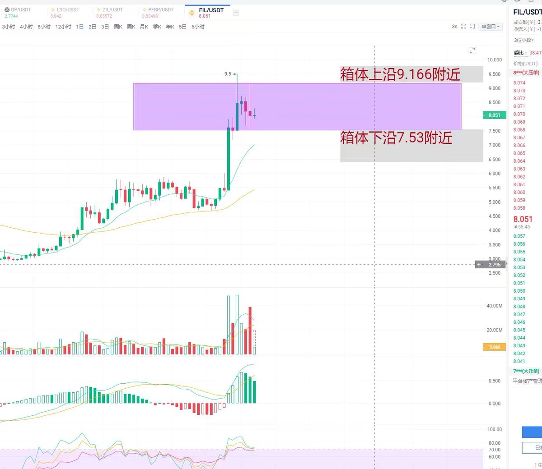The width and height of the screenshot is (542, 469).
Task: Click the 8.070 ask price row
Action: pos(519,114)
